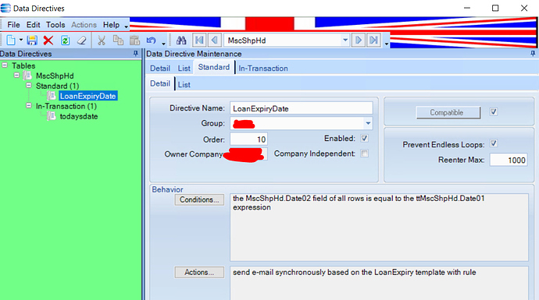The image size is (539, 300).
Task: Select LoanExpiryDate in the tree
Action: pos(88,96)
